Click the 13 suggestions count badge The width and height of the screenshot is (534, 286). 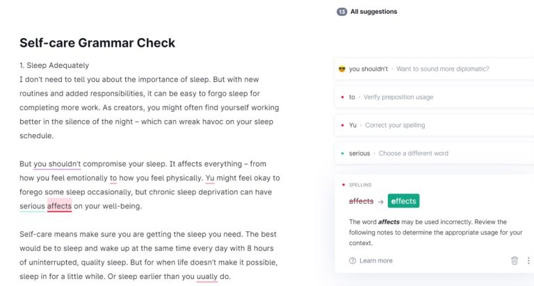tap(341, 12)
